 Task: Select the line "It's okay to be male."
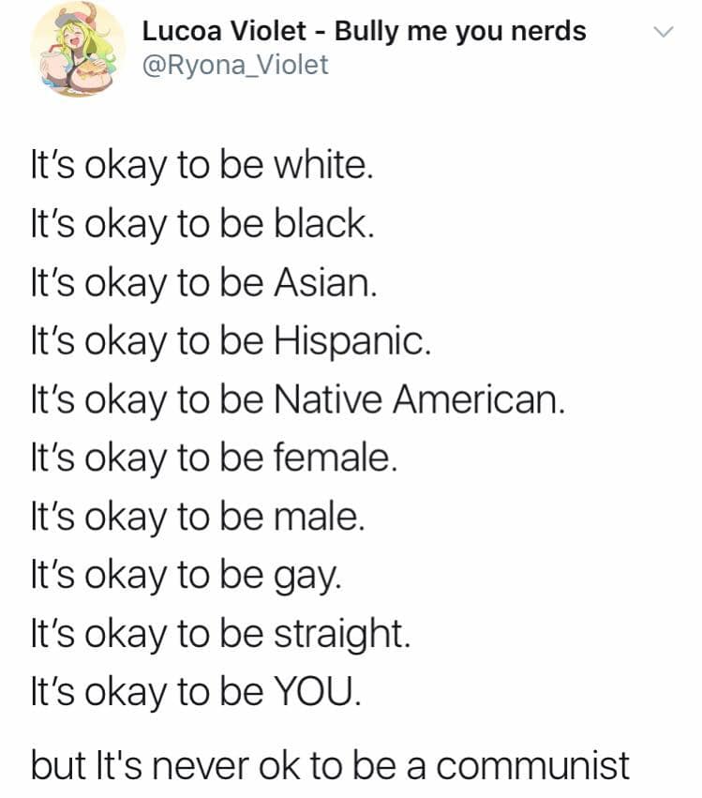point(198,517)
